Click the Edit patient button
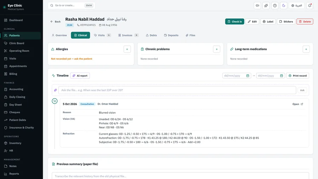The height and width of the screenshot is (179, 318). pos(252,22)
